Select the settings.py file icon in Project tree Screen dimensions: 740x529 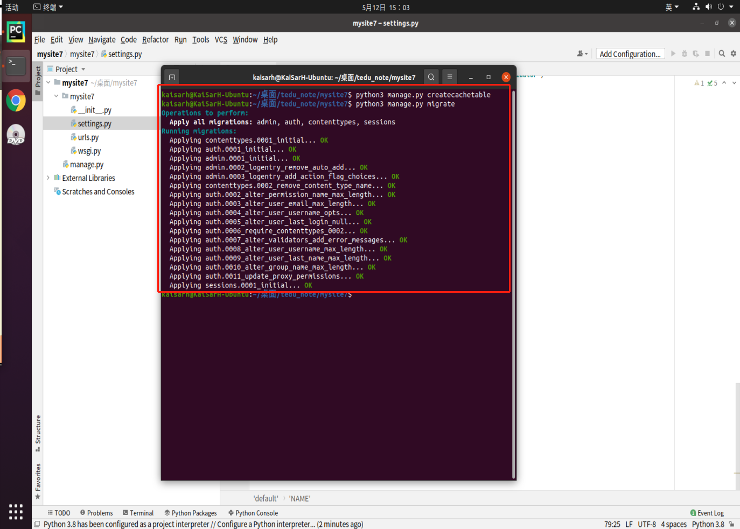[73, 123]
